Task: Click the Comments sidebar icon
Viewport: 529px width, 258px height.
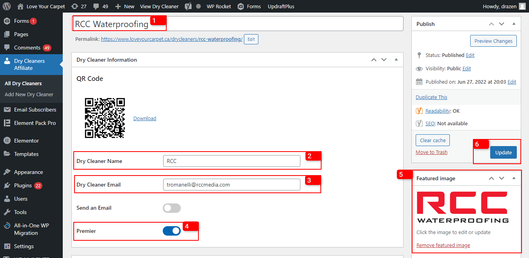Action: 7,48
